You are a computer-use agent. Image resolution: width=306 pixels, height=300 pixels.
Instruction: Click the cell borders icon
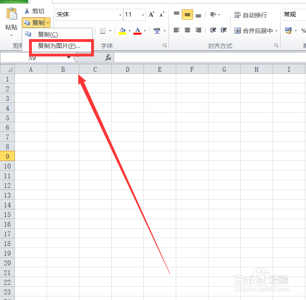102,31
